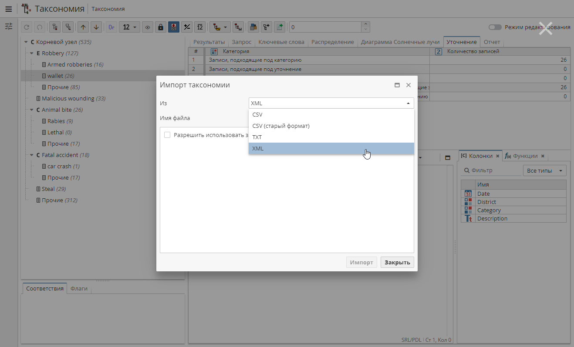The width and height of the screenshot is (574, 347).
Task: Click the Taxonomy app logo icon
Action: pyautogui.click(x=26, y=9)
